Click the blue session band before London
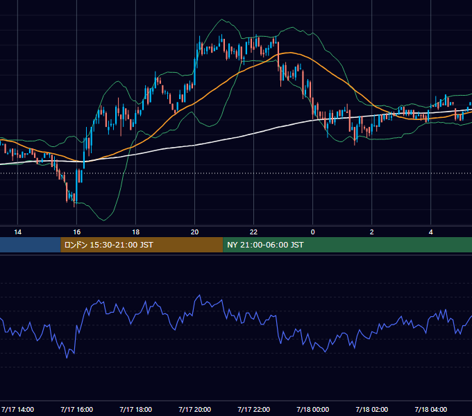Viewport: 472px width, 416px height. 31,245
